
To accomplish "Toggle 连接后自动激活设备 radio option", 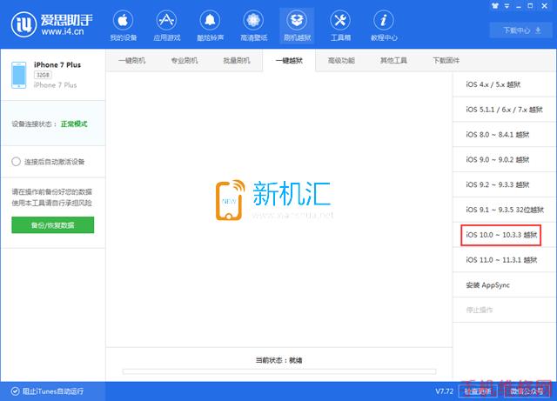I will pyautogui.click(x=16, y=162).
